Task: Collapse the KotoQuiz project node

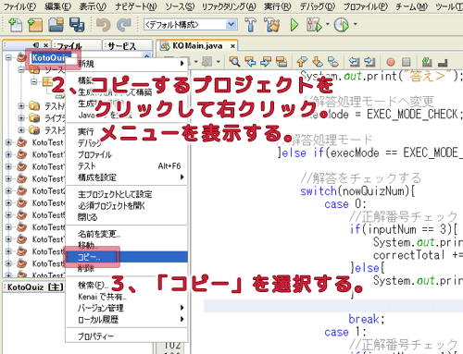Action: pos(8,57)
